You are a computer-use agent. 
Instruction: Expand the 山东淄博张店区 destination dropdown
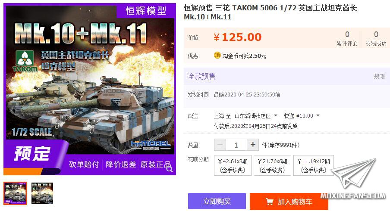coord(256,116)
